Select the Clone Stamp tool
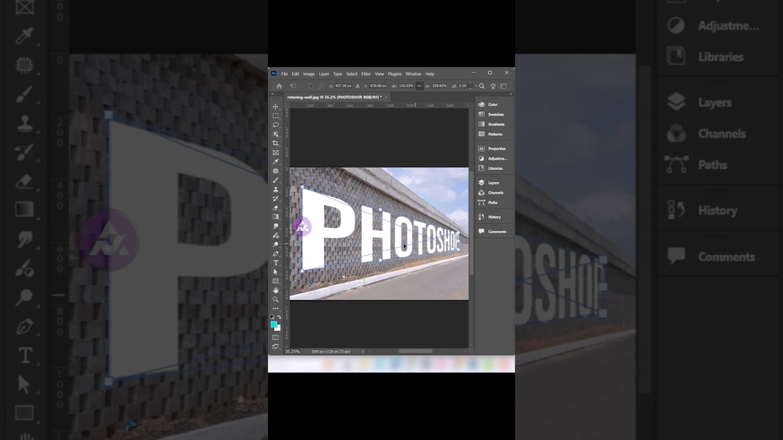 [276, 189]
